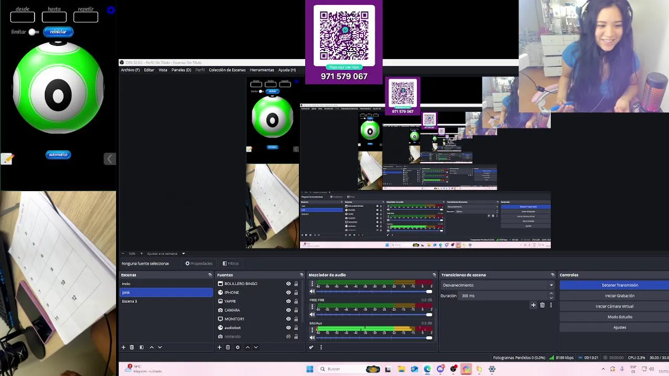669x376 pixels.
Task: Open Desvanecimiento transition dropdown
Action: pos(498,285)
